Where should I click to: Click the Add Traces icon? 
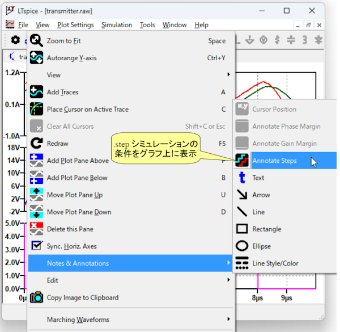coord(36,92)
